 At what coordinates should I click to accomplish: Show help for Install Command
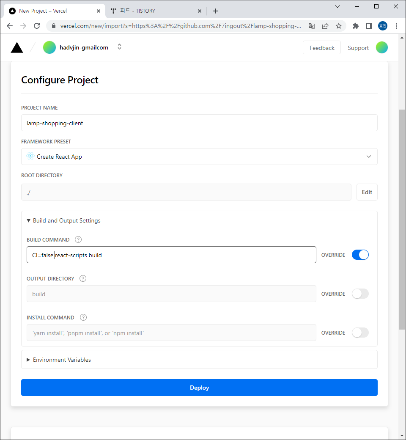pyautogui.click(x=83, y=317)
